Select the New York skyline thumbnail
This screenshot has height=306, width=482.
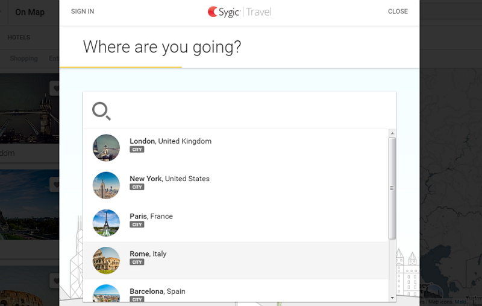pyautogui.click(x=106, y=185)
